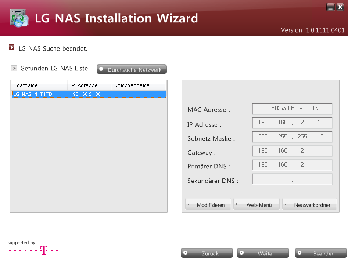The width and height of the screenshot is (348, 262).
Task: Click the Subnetz Maske field
Action: coord(292,137)
